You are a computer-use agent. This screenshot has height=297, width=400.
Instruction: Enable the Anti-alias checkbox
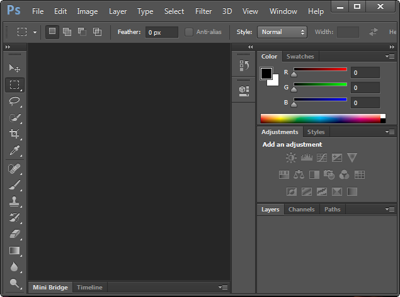189,32
